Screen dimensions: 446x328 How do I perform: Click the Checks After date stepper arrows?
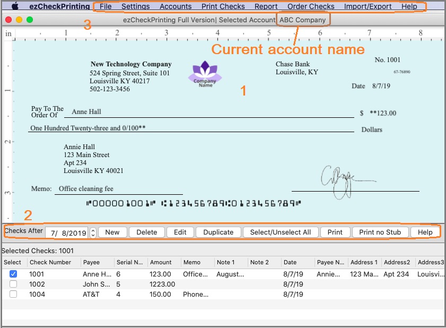[93, 232]
